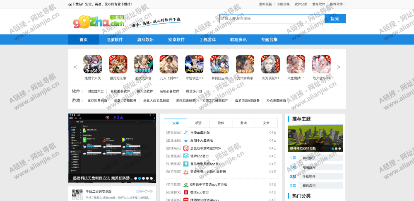Open the 浏览器大全 software link
The image size is (414, 201).
pyautogui.click(x=96, y=92)
